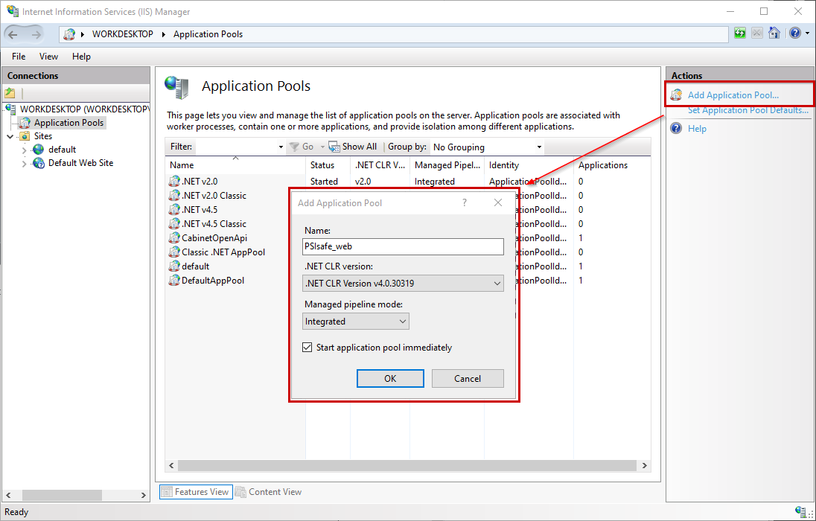Image resolution: width=816 pixels, height=521 pixels.
Task: Click the pool Name input field
Action: coord(403,246)
